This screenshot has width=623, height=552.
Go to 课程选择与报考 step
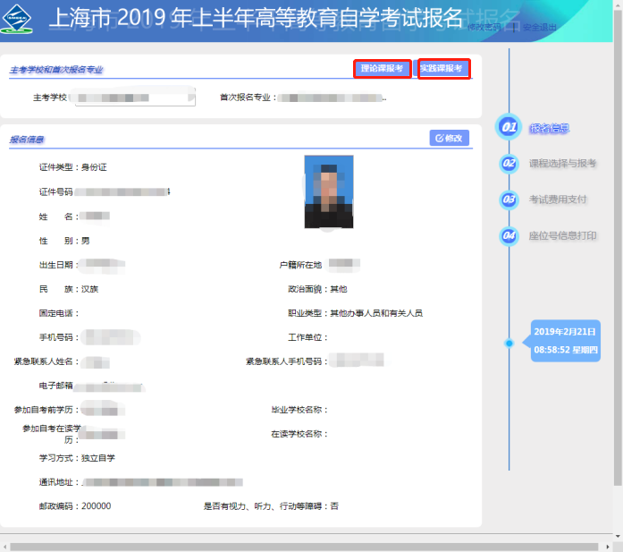click(562, 164)
